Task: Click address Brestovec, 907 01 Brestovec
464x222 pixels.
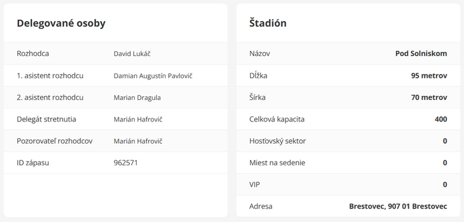Action: coord(398,207)
